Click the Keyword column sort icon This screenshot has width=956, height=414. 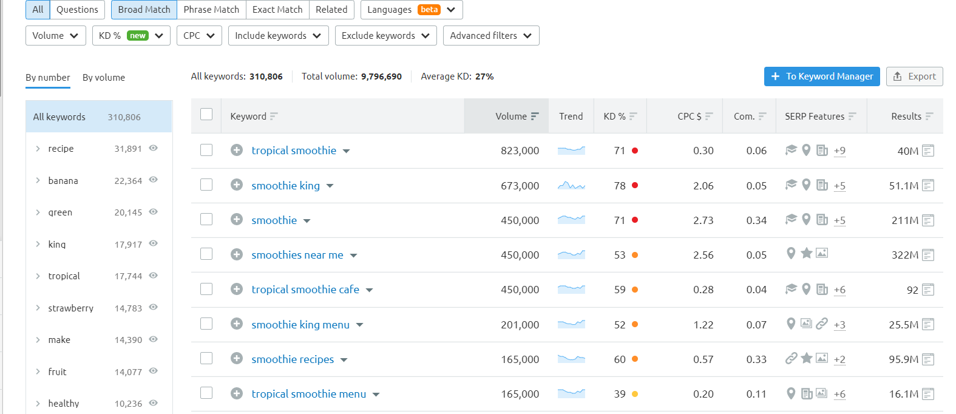[x=274, y=116]
